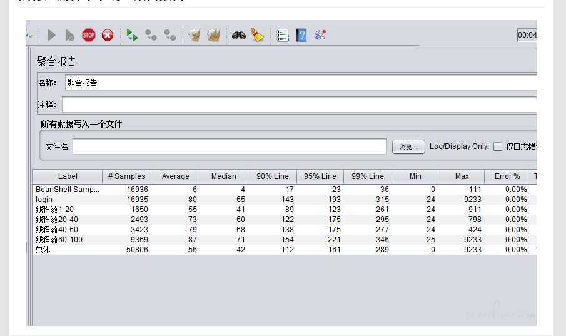This screenshot has width=566, height=336.
Task: Open Function Helper list icon
Action: [282, 36]
